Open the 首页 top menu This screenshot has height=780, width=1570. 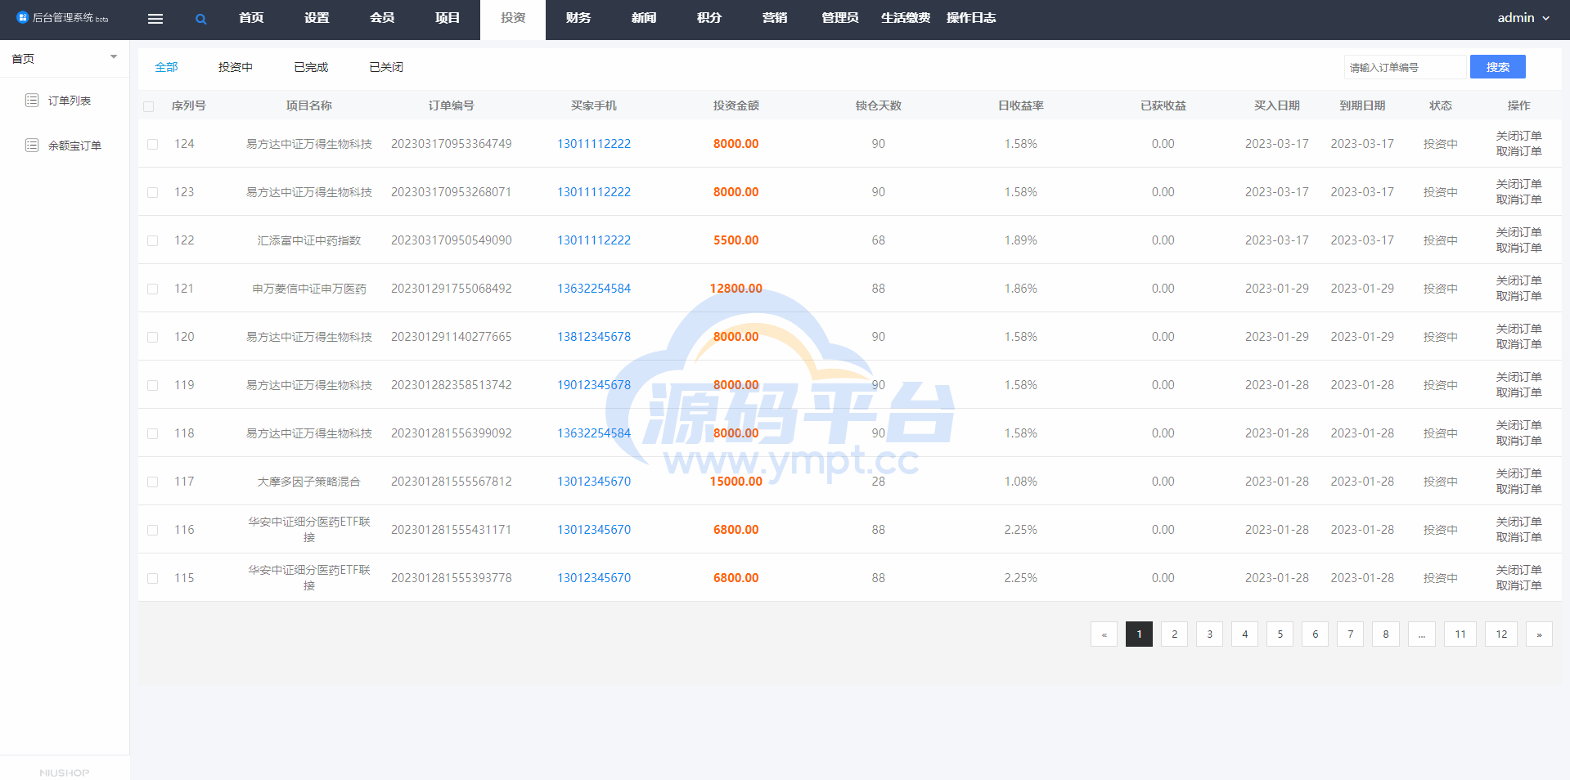click(x=251, y=18)
